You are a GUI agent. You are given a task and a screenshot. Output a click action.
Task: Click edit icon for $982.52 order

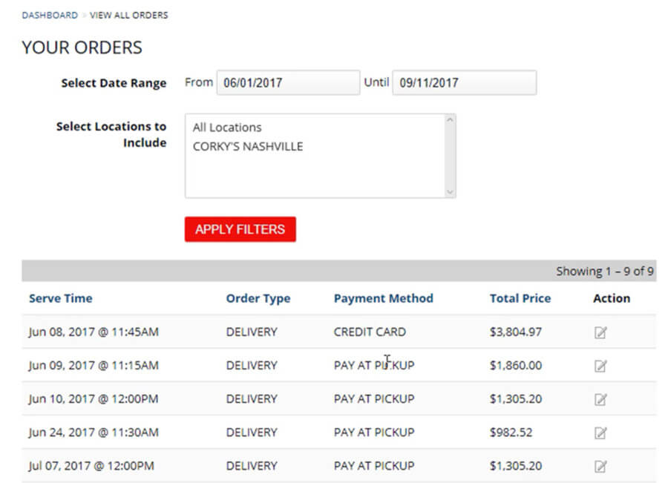600,433
